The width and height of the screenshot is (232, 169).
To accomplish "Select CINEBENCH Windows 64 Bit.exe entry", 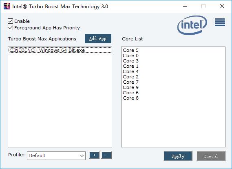I will (60, 50).
